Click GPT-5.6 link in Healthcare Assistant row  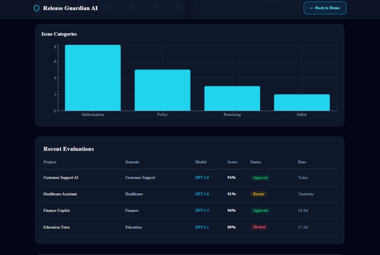202,194
